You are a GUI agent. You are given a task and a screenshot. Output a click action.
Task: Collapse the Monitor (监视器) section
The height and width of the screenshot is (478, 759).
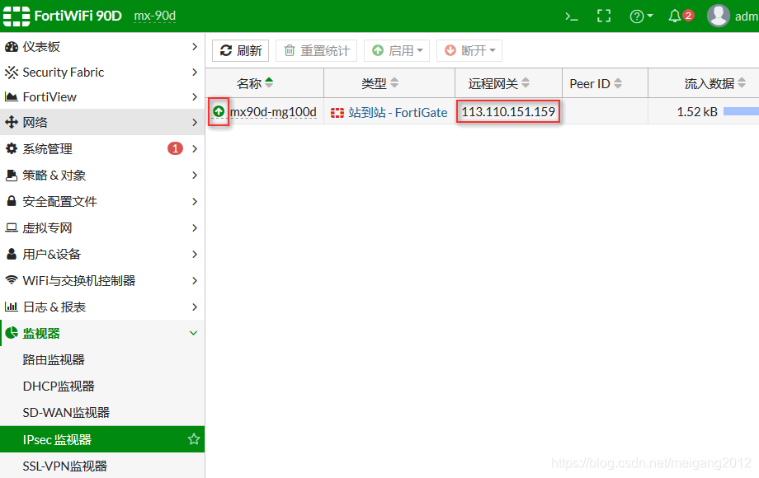tap(102, 333)
